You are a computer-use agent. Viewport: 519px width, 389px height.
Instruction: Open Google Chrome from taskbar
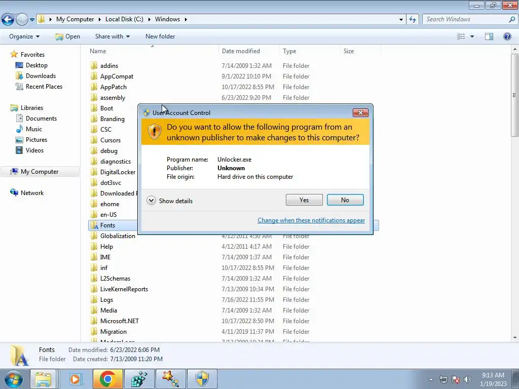point(107,379)
